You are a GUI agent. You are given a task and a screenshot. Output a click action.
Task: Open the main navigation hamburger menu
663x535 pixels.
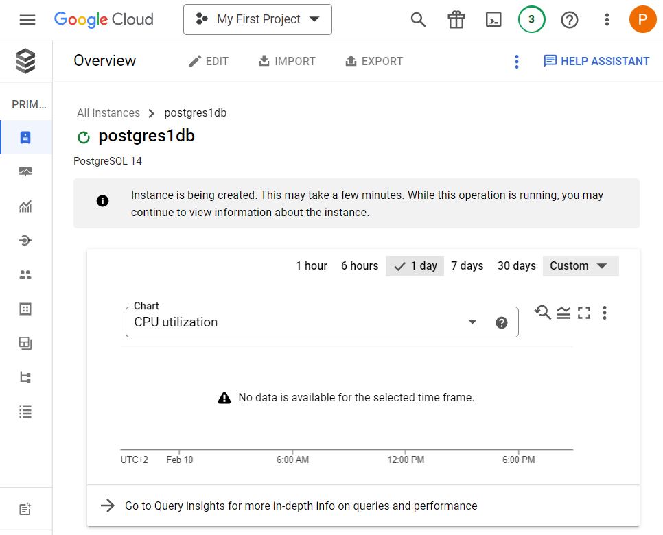27,20
